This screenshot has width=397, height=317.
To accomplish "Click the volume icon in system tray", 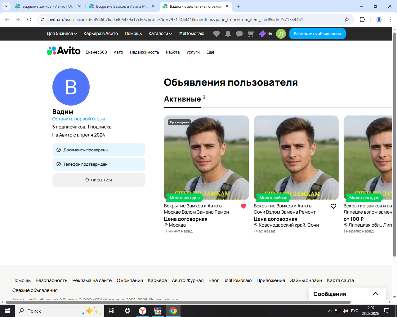I will (345, 311).
